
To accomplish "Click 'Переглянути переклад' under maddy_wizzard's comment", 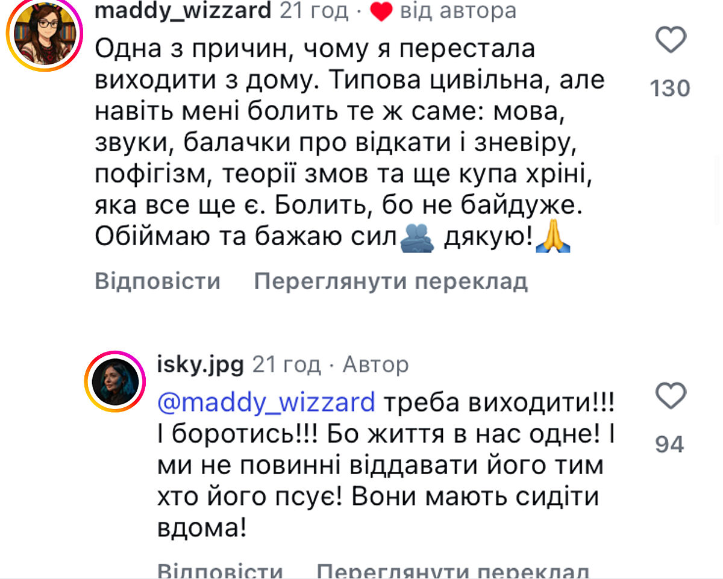I will pyautogui.click(x=391, y=281).
